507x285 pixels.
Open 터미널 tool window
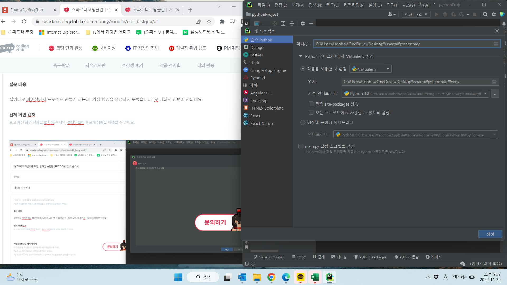point(339,257)
